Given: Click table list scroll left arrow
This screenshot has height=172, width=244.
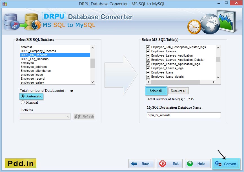Looking at the screenshot, I should tap(148, 82).
